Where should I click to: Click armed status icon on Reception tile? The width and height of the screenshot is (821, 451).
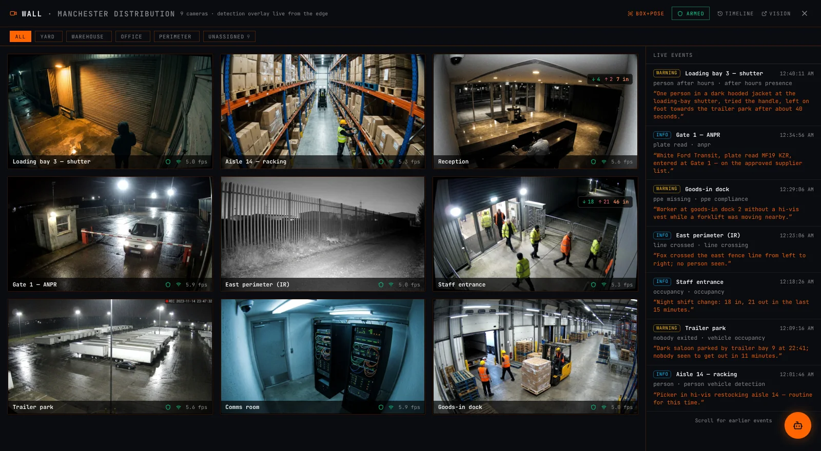pos(593,162)
